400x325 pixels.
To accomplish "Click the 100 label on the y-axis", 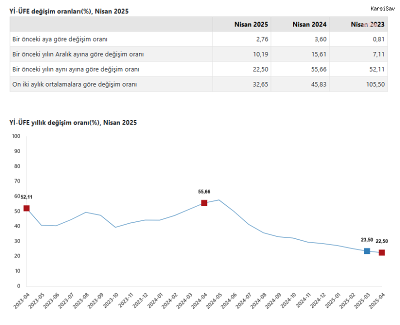I will coord(15,136).
